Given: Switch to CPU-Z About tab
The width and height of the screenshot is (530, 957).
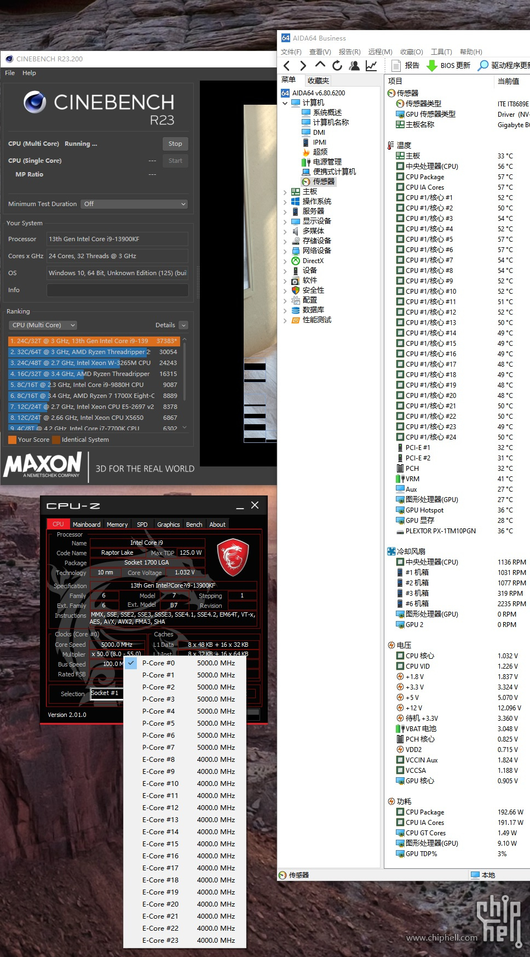Looking at the screenshot, I should click(217, 525).
